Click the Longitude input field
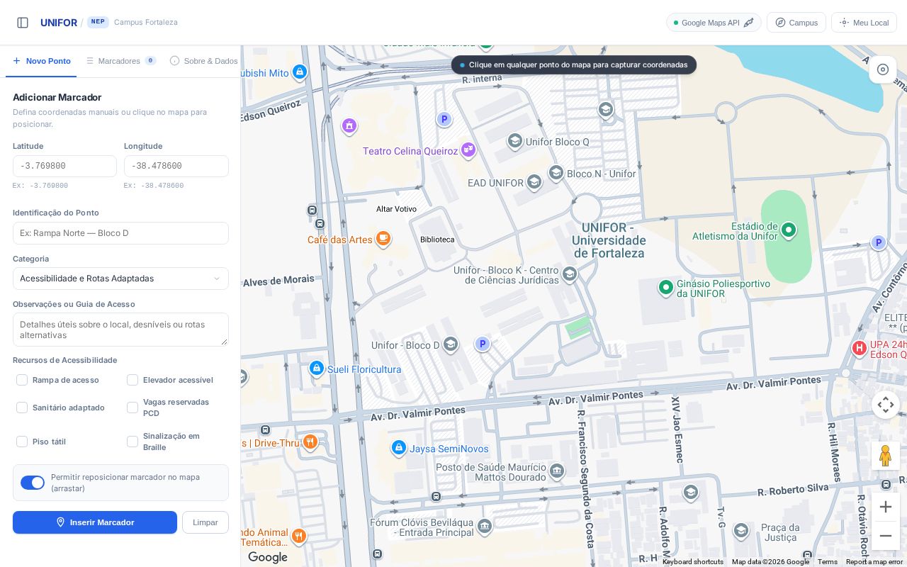Image resolution: width=907 pixels, height=567 pixels. 176,166
